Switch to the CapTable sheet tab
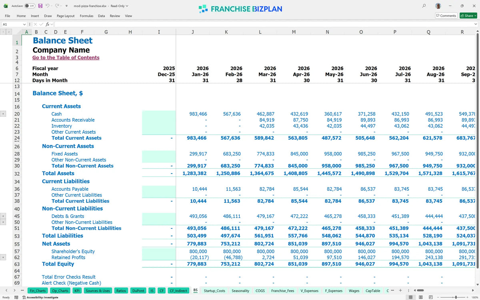The height and width of the screenshot is (300, 480). pos(373,290)
